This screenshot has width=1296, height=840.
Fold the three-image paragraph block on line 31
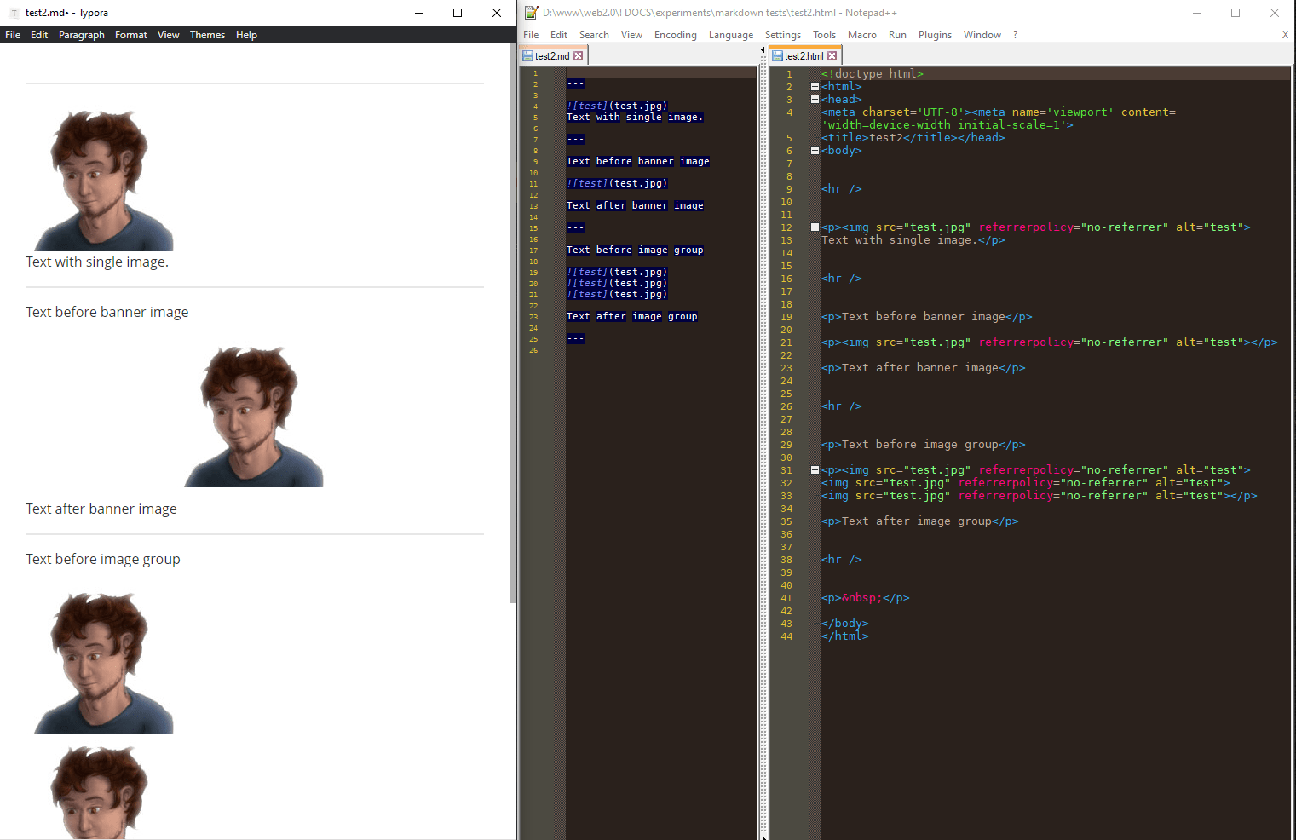pos(815,470)
